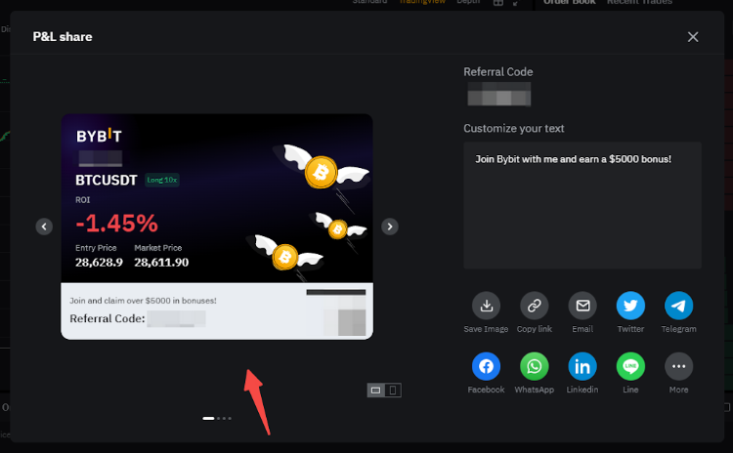
Task: Close the P&L share dialog
Action: pyautogui.click(x=693, y=37)
